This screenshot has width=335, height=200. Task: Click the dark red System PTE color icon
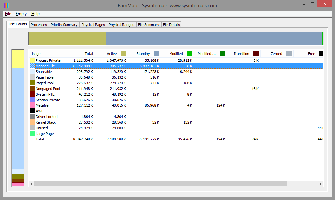pyautogui.click(x=33, y=94)
